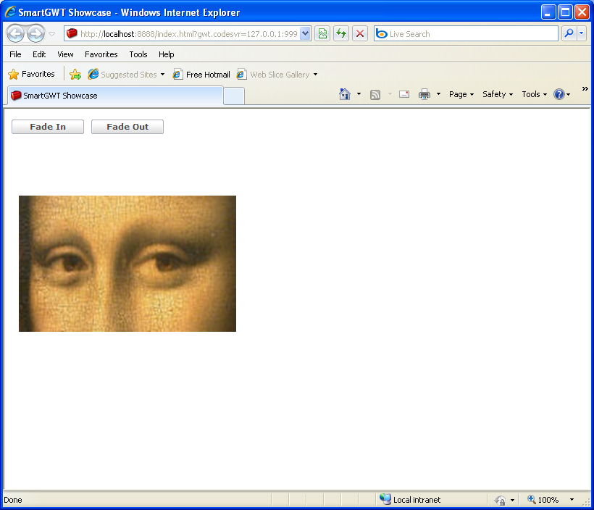Expand the address bar URL history dropdown

point(306,34)
